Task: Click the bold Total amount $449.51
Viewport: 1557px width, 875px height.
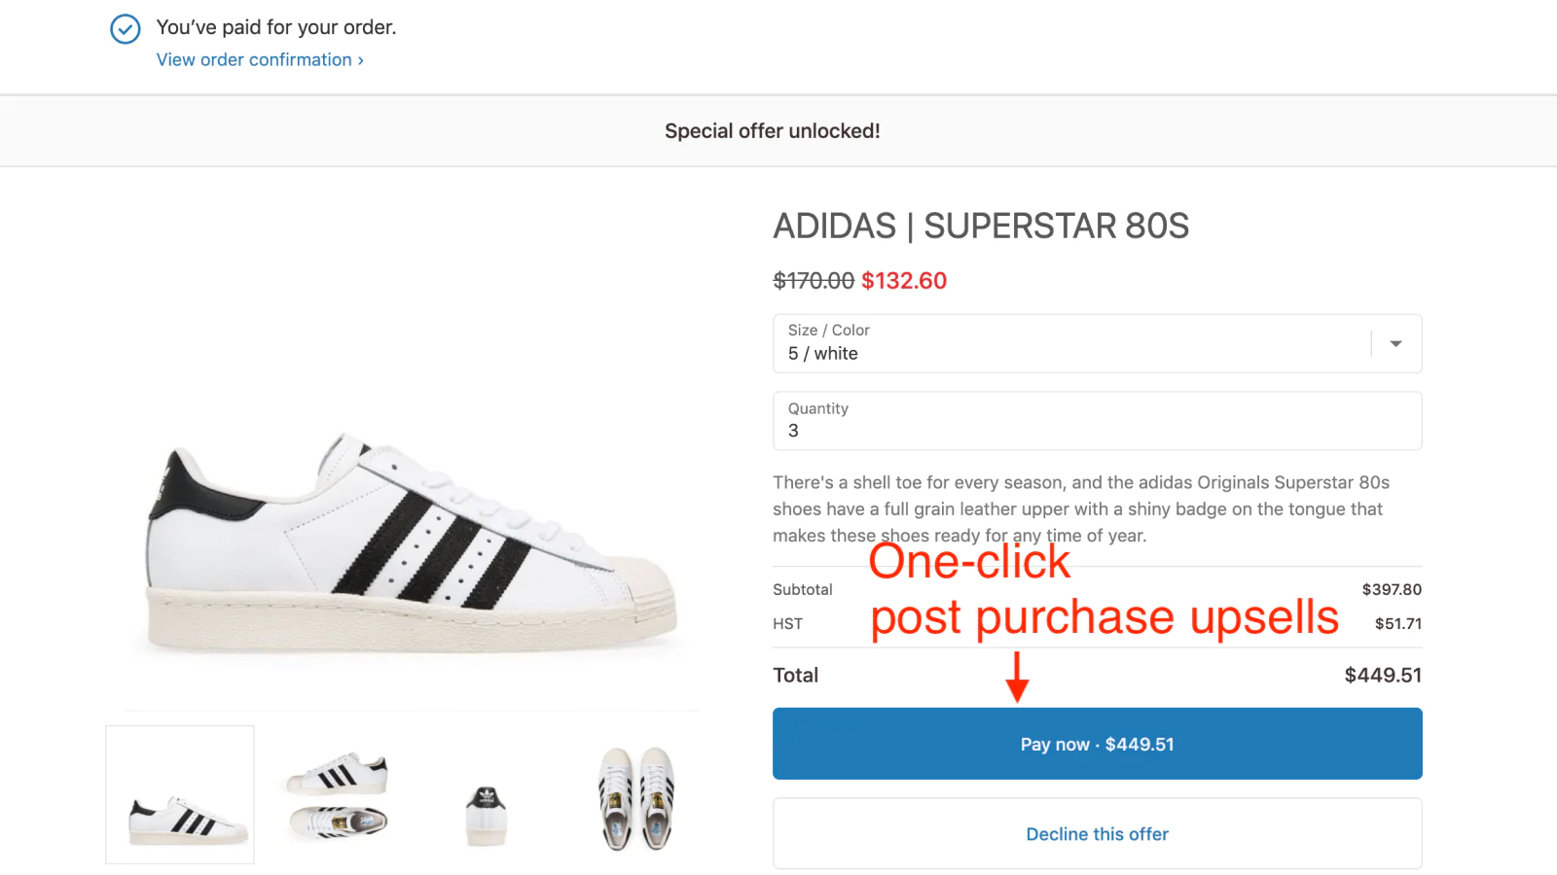Action: [x=1383, y=676]
